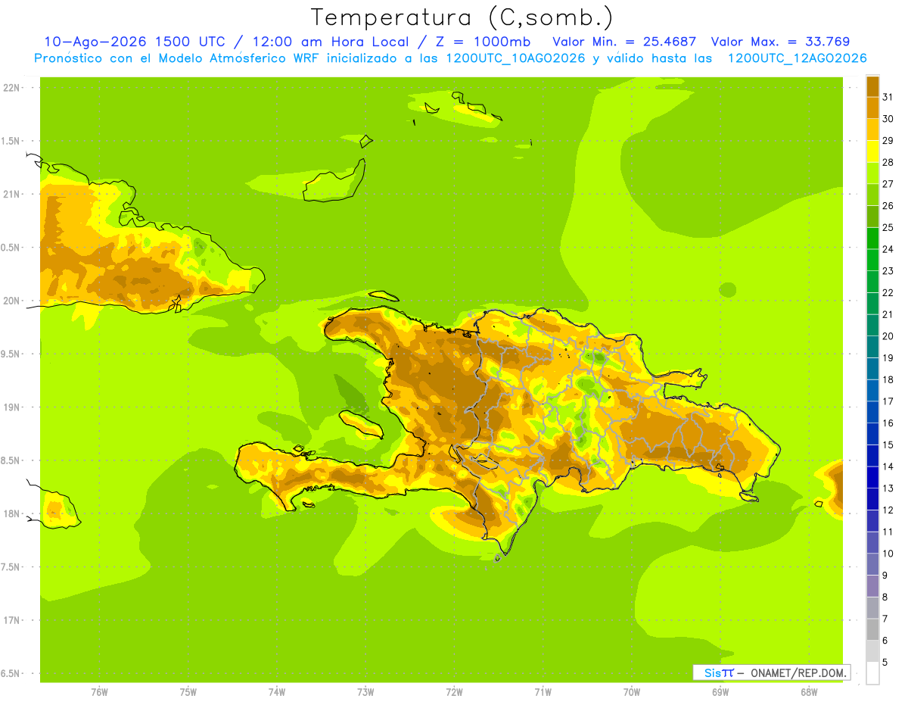Select 'Valor Max. = 33.769' text
Screen dimensions: 908x702
coord(780,42)
